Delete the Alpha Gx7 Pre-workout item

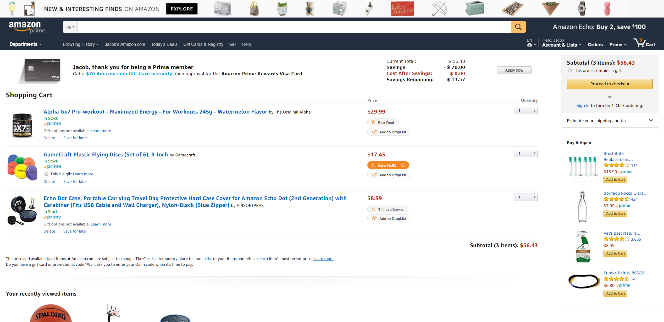[x=49, y=138]
